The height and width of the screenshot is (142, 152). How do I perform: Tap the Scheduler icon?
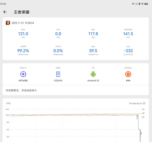tap(128, 74)
